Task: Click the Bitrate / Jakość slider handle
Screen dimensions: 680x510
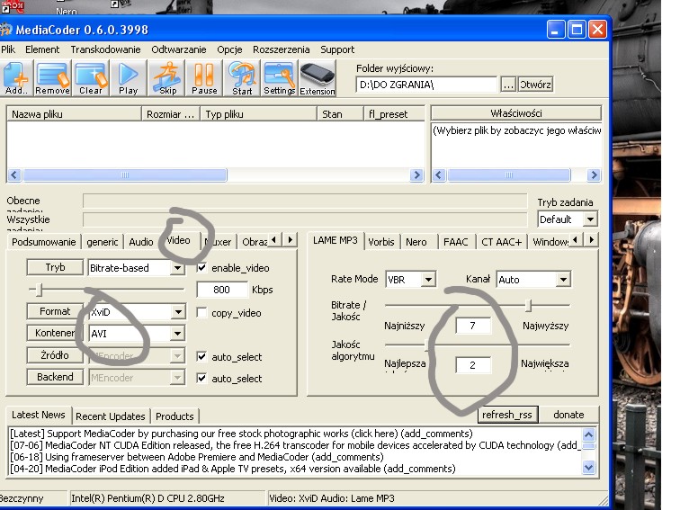Action: coord(528,306)
